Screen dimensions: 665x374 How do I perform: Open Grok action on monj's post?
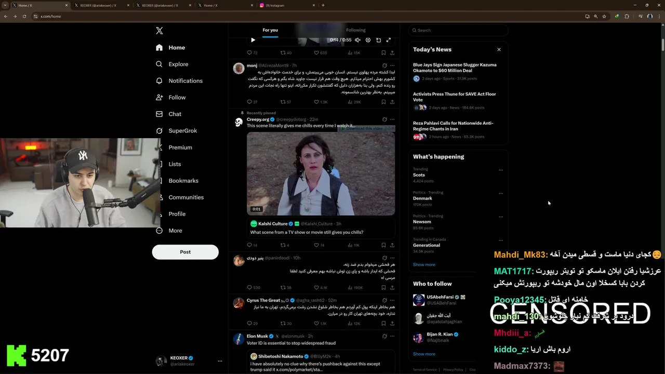coord(384,65)
